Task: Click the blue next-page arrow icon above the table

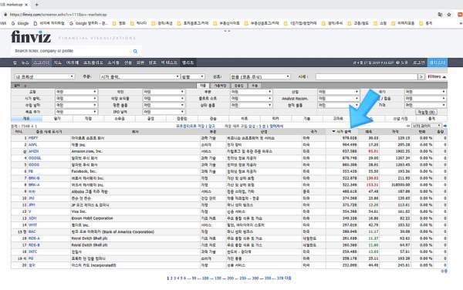Action: (x=445, y=126)
